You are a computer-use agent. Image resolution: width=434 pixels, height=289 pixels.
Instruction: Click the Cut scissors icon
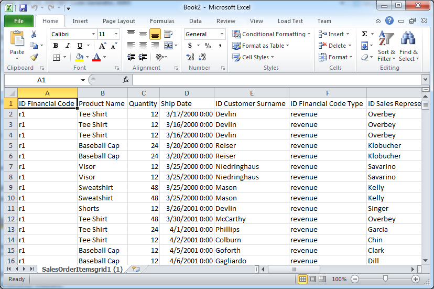34,34
